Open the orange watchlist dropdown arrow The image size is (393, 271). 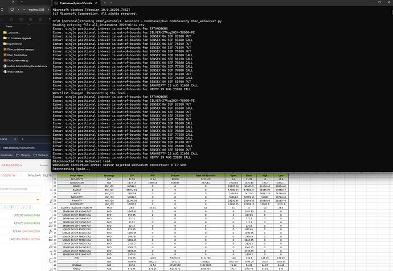point(38,200)
